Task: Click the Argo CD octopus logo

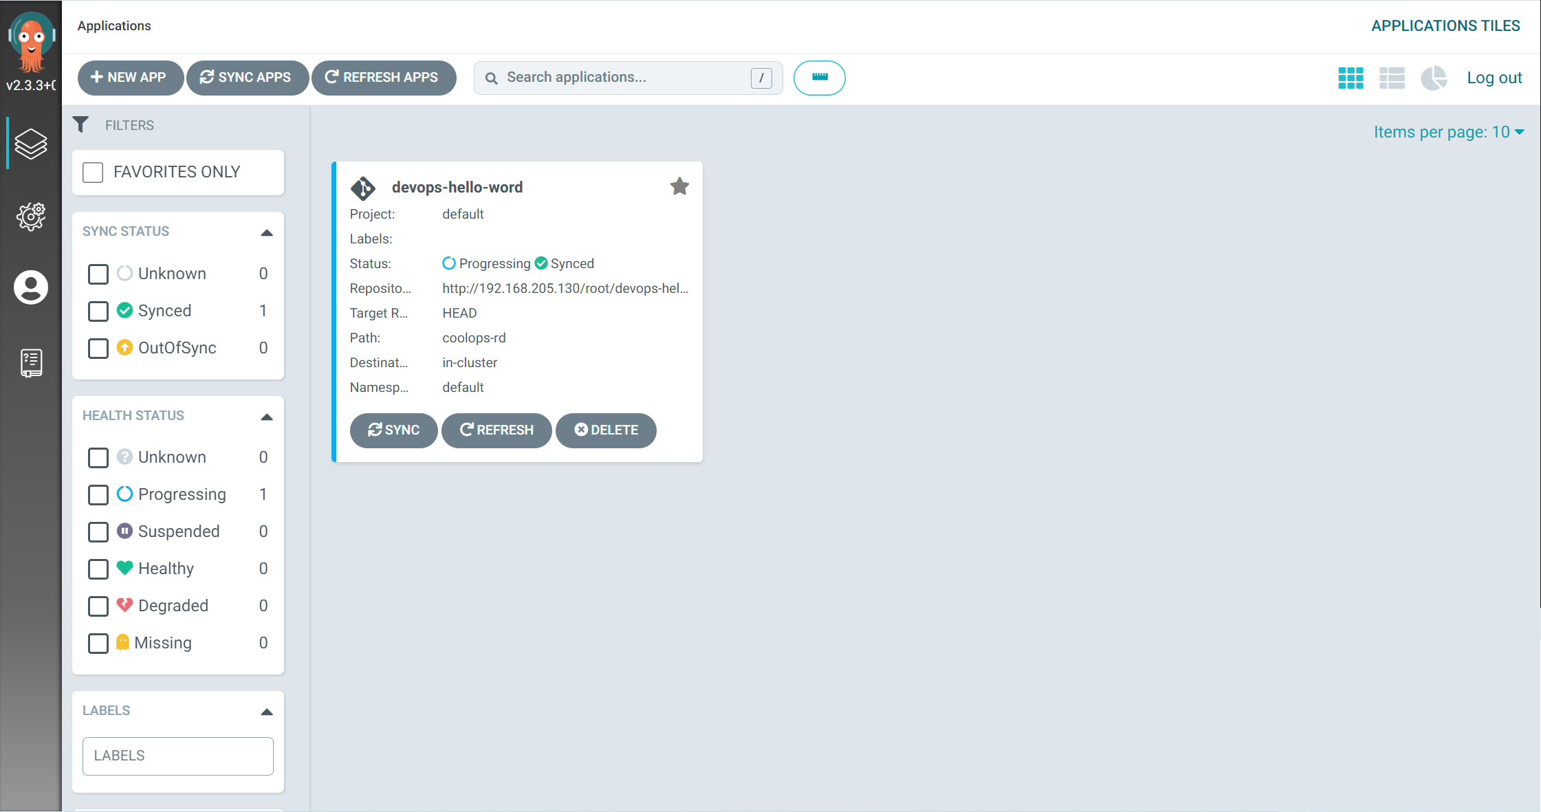Action: 31,41
